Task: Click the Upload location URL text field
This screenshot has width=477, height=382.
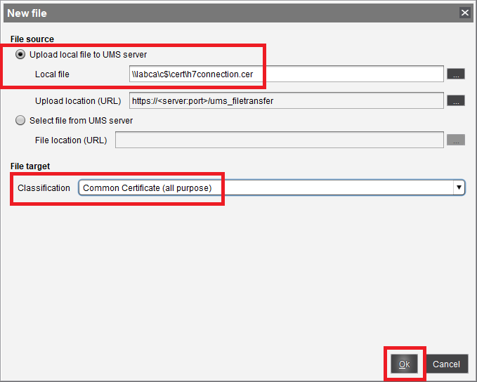Action: pos(286,100)
